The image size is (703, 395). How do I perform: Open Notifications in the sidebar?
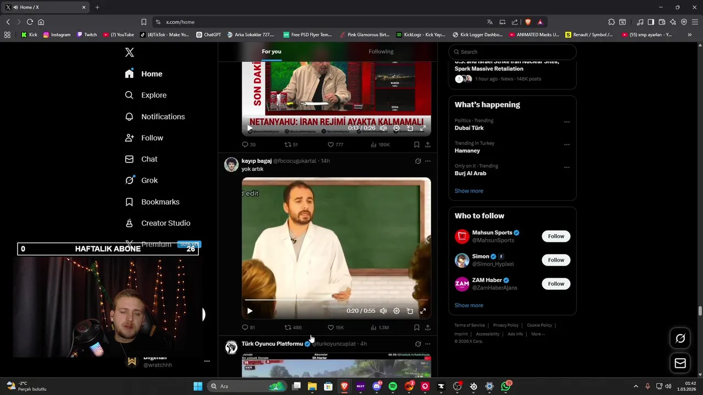click(x=155, y=116)
